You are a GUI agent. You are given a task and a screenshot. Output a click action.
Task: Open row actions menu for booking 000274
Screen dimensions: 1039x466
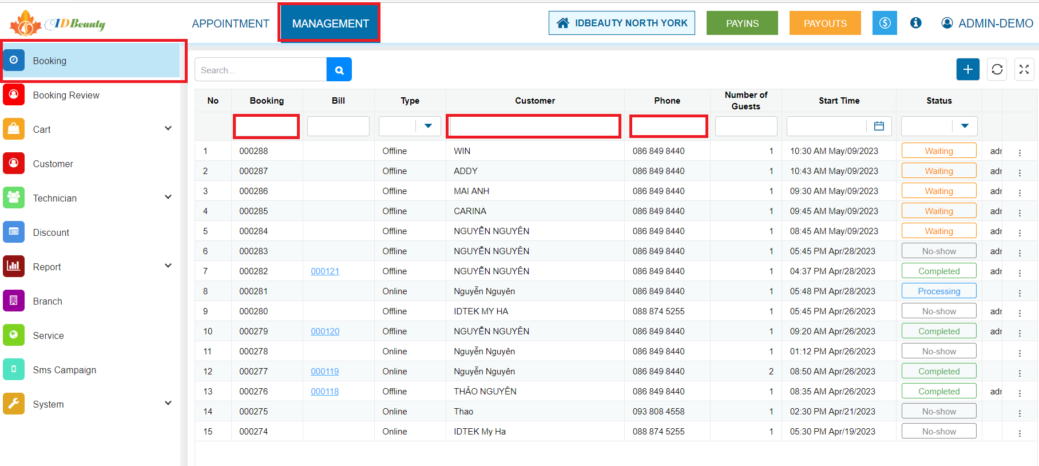(1020, 433)
